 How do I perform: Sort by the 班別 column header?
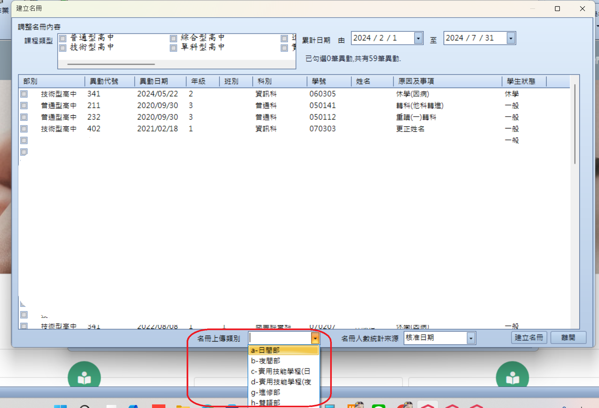click(236, 81)
